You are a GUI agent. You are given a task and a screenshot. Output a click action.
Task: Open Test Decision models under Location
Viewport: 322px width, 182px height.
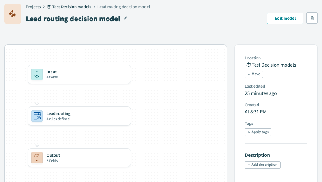(x=274, y=65)
